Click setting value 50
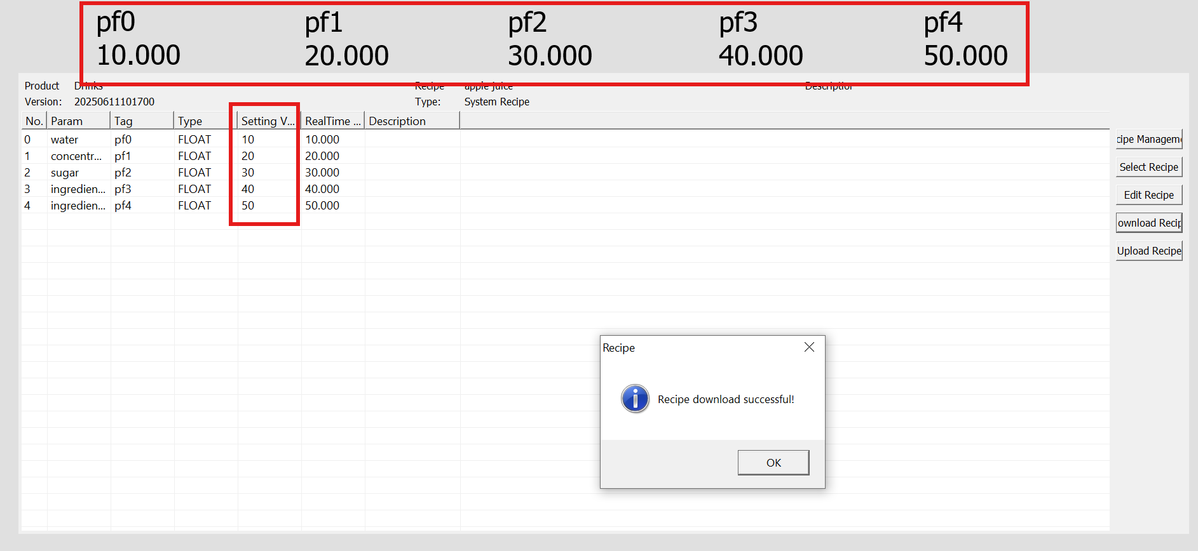The image size is (1198, 551). (x=248, y=206)
